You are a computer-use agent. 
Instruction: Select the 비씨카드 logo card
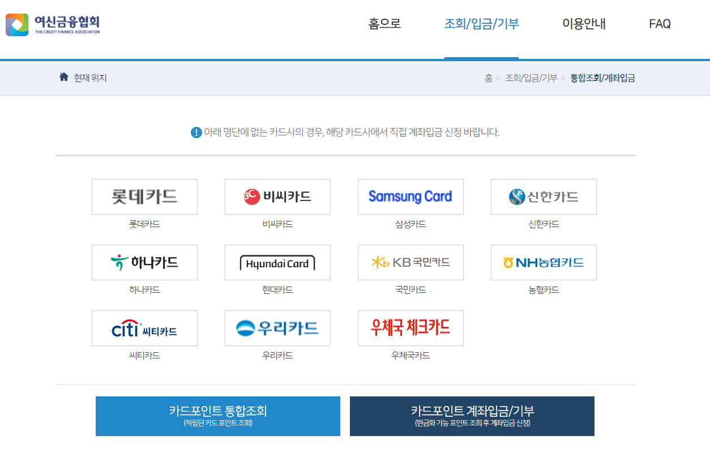tap(277, 197)
